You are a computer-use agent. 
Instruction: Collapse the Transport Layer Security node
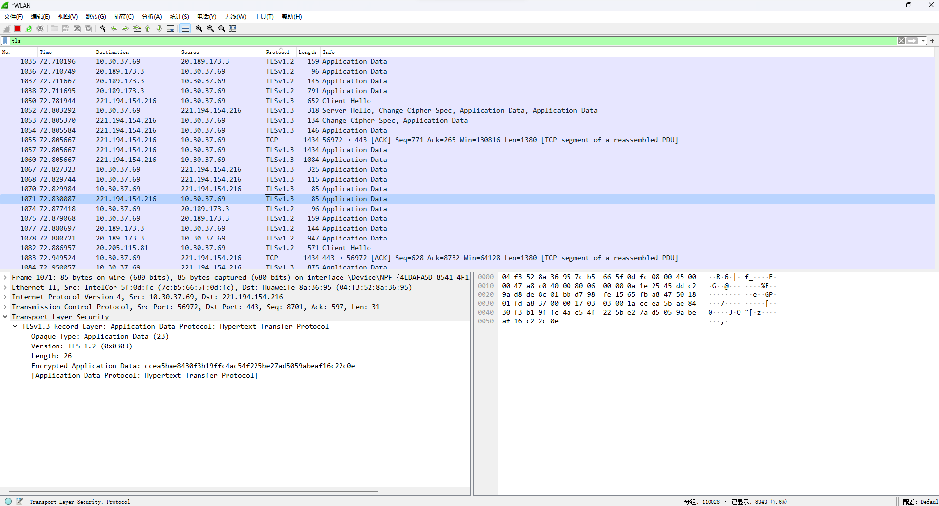[x=5, y=317]
